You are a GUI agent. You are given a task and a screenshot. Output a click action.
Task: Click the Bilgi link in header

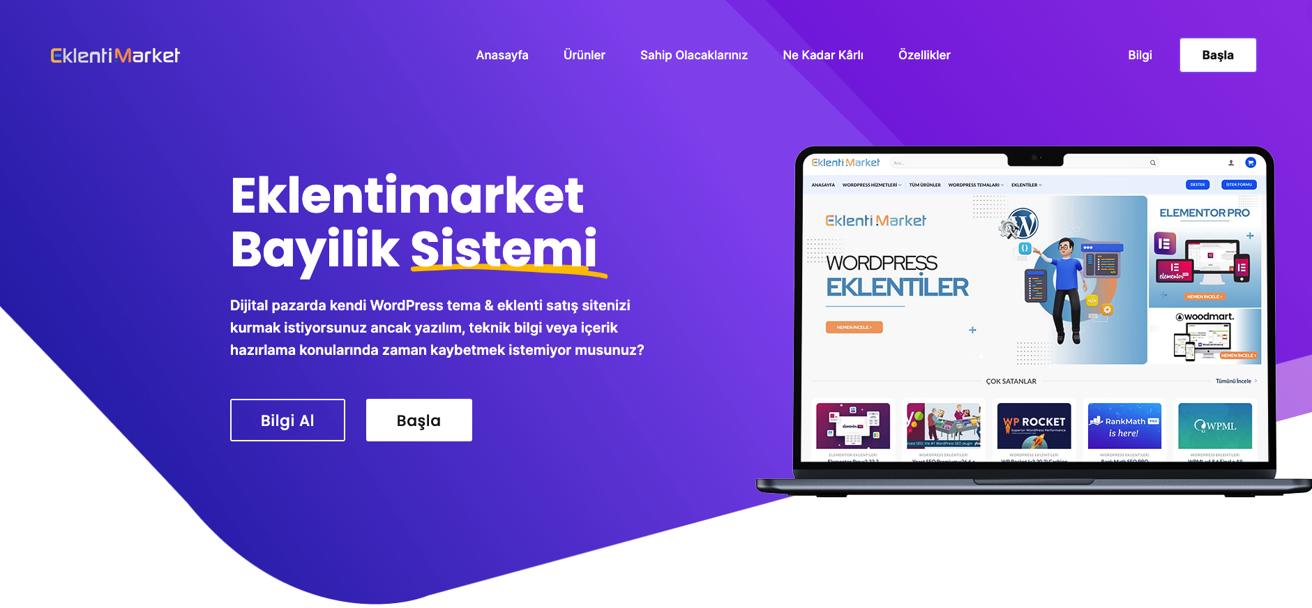coord(1140,55)
